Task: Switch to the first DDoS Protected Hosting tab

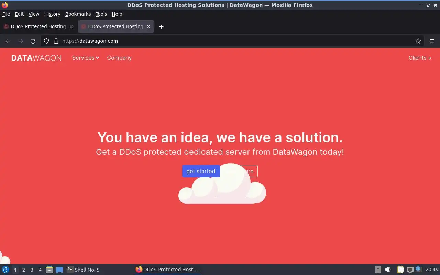Action: click(38, 26)
